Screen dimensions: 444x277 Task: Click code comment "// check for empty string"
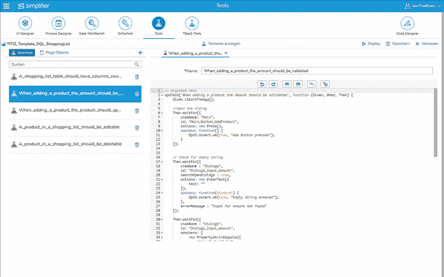[198, 158]
